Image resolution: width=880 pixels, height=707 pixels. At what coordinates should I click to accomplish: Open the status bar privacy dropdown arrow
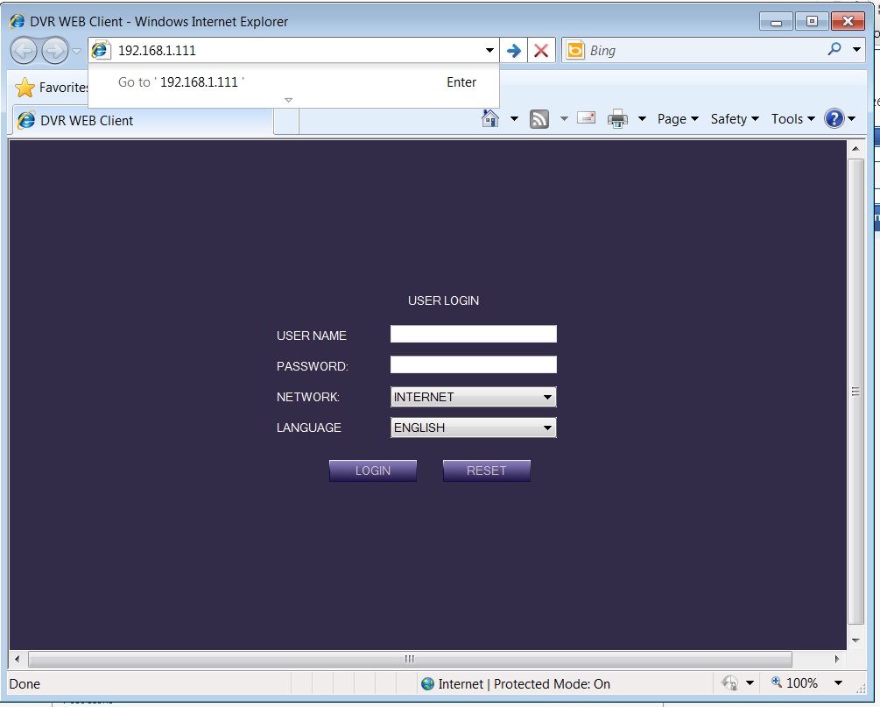point(750,682)
